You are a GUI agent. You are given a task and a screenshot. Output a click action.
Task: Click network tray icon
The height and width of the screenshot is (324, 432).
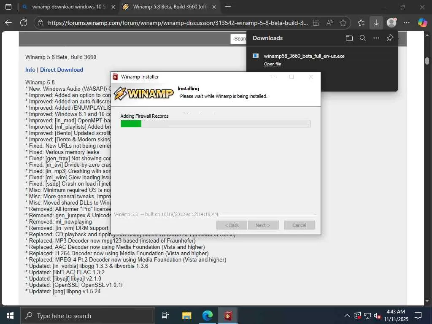pyautogui.click(x=367, y=316)
